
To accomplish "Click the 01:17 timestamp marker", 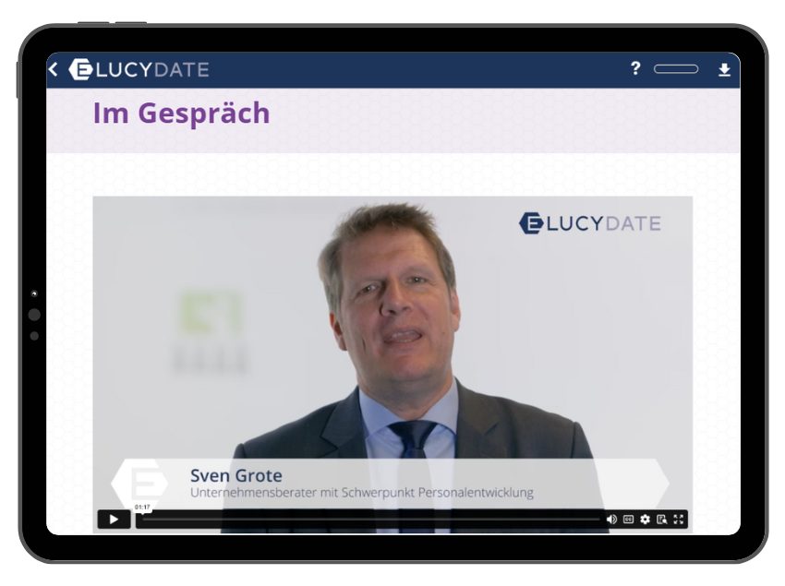I will point(142,507).
